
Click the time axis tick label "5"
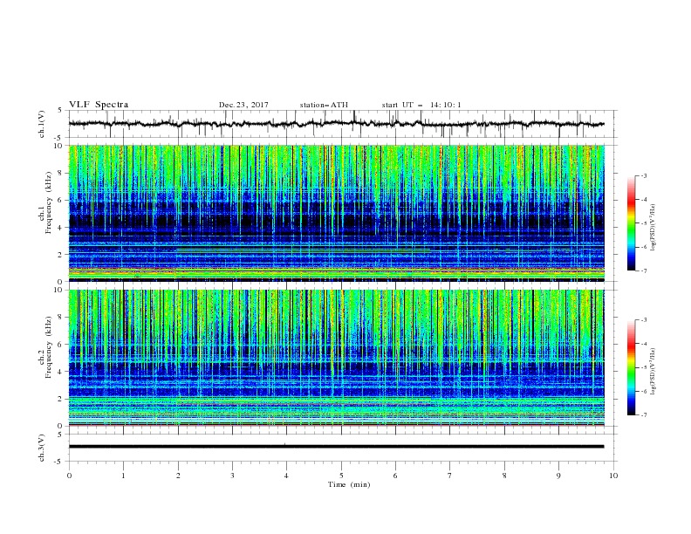click(x=341, y=476)
